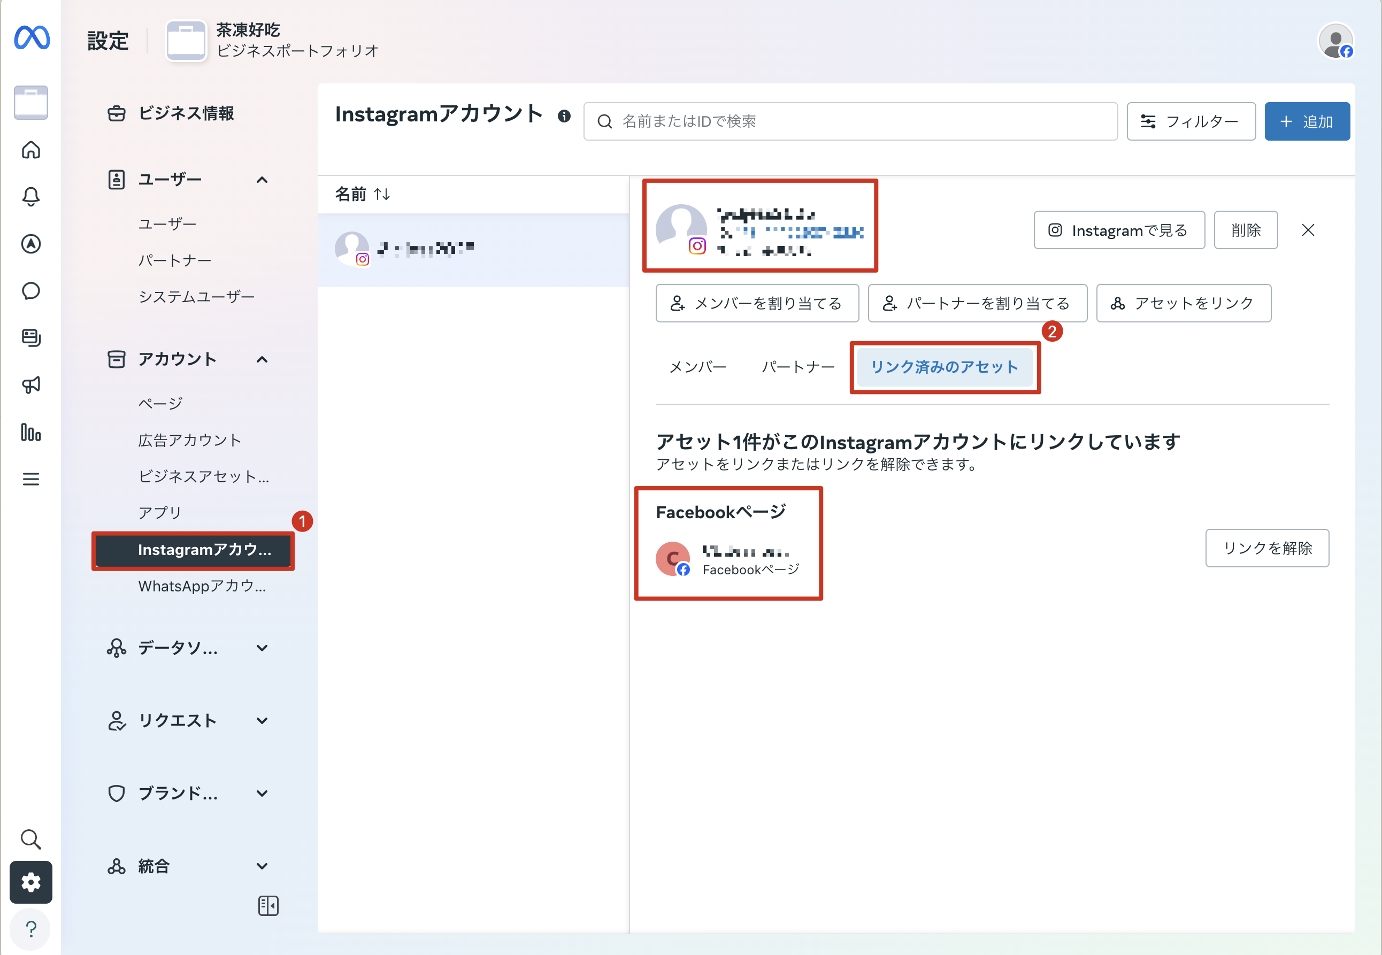This screenshot has width=1382, height=955.
Task: Click the profile avatar at top right
Action: point(1336,41)
